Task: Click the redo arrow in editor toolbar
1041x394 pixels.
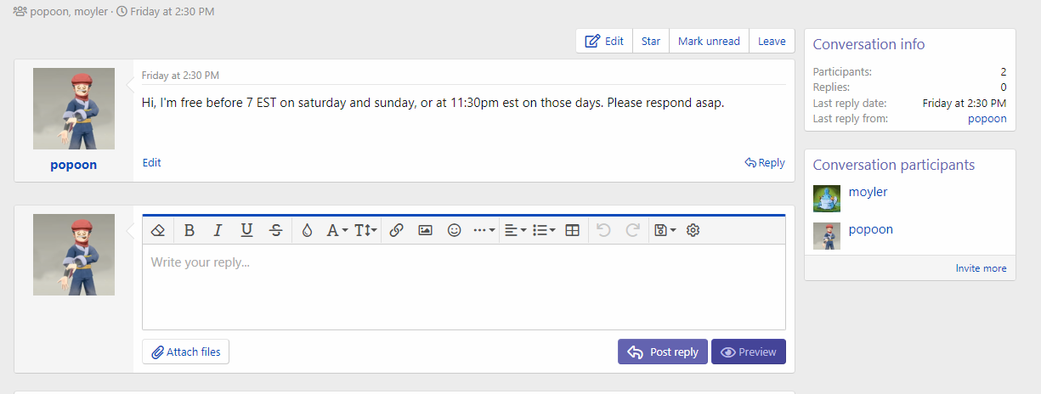Action: click(632, 230)
